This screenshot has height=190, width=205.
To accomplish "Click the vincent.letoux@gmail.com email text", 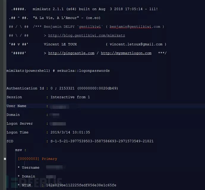I will (x=136, y=44).
